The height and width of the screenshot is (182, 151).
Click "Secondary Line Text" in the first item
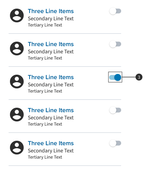click(x=51, y=19)
